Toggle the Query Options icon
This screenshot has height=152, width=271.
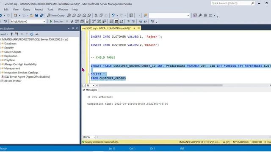click(82, 22)
